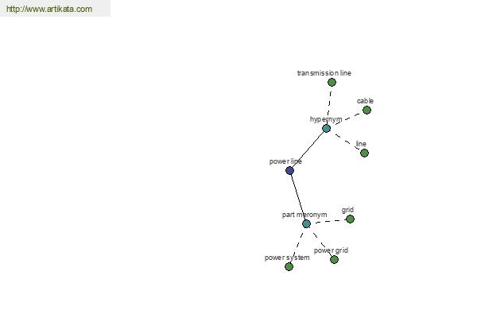Open the artikata.com link

[49, 9]
